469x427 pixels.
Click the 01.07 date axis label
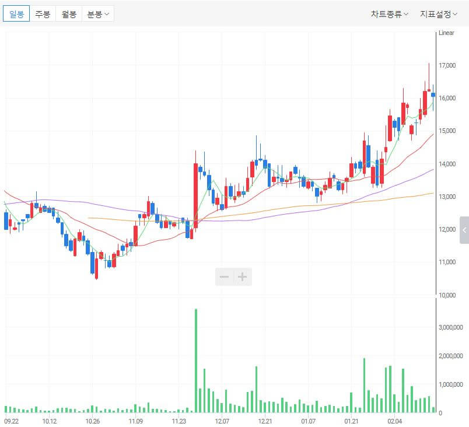[308, 421]
